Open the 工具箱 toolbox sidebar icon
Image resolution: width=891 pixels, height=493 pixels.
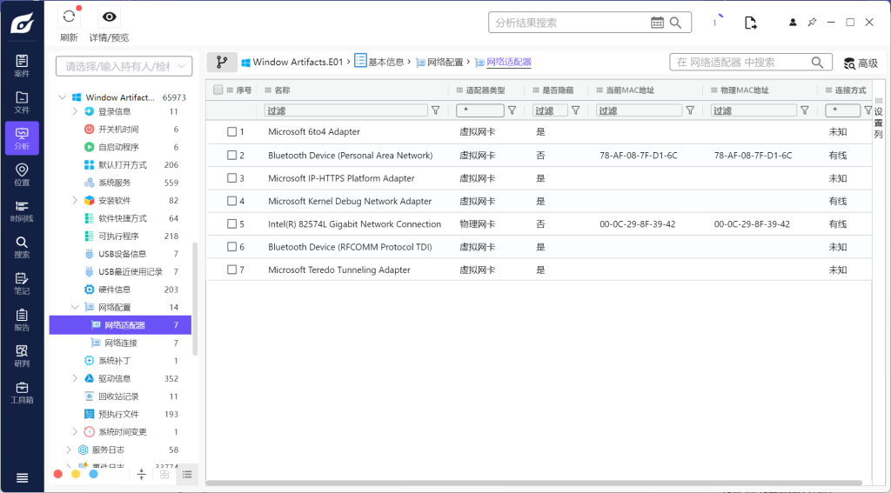[22, 393]
